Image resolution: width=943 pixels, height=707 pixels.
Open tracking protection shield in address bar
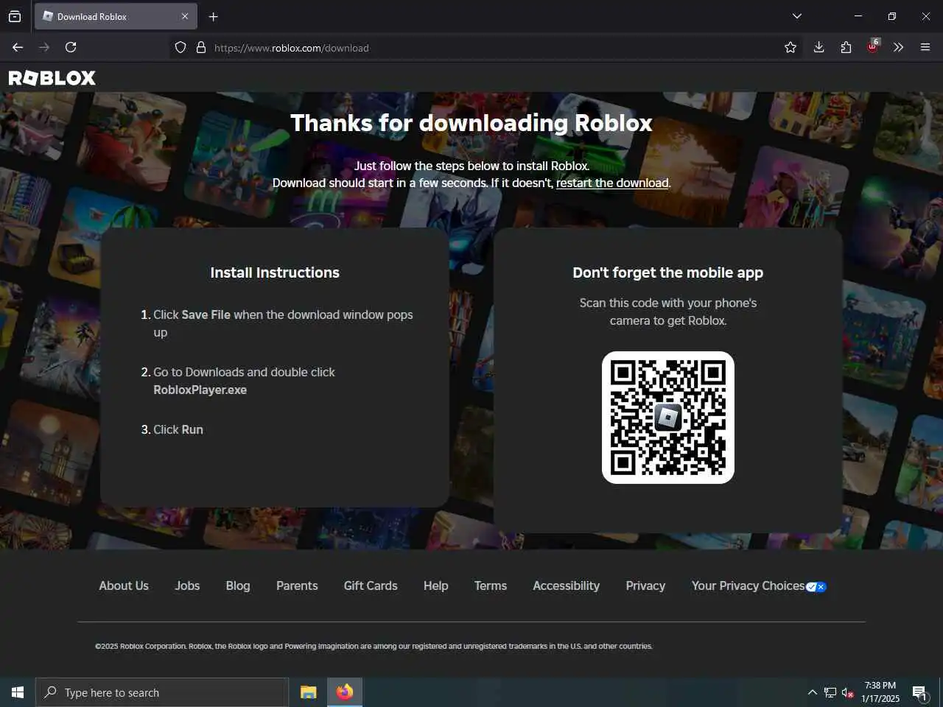pyautogui.click(x=180, y=48)
